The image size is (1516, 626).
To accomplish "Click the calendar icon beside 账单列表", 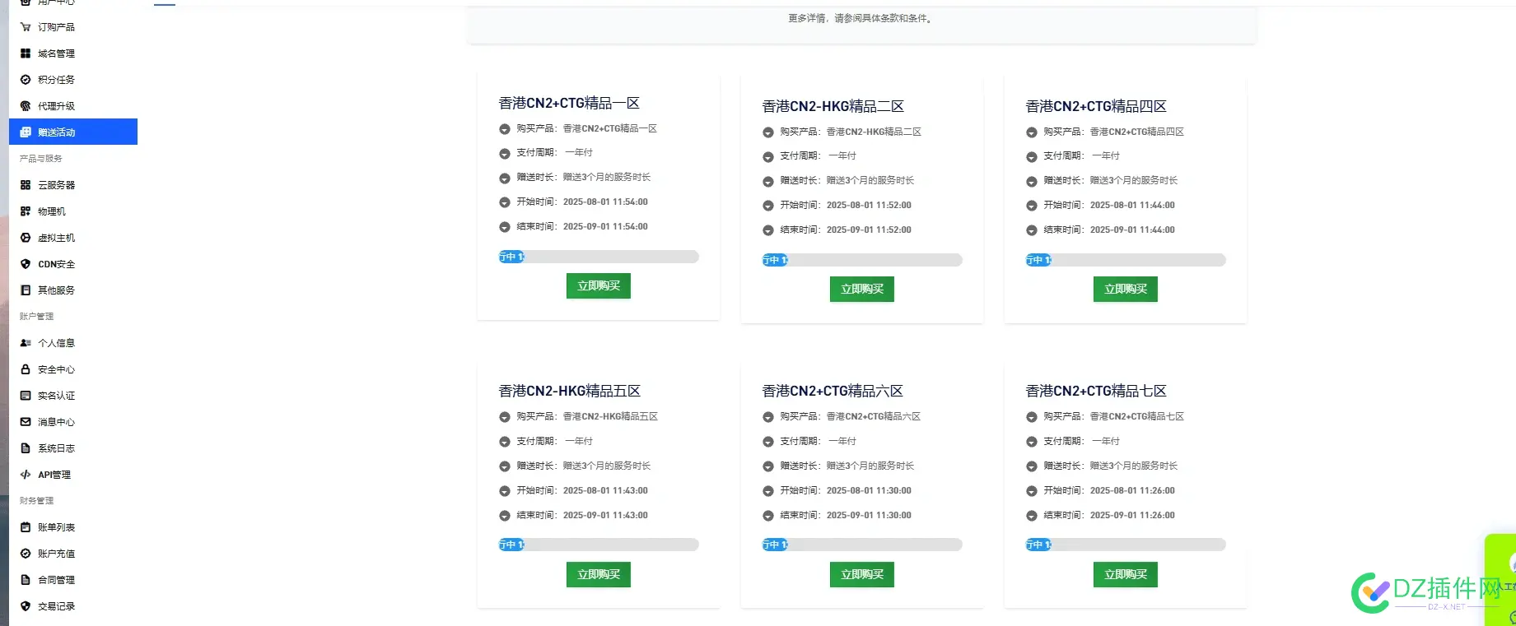I will [26, 527].
